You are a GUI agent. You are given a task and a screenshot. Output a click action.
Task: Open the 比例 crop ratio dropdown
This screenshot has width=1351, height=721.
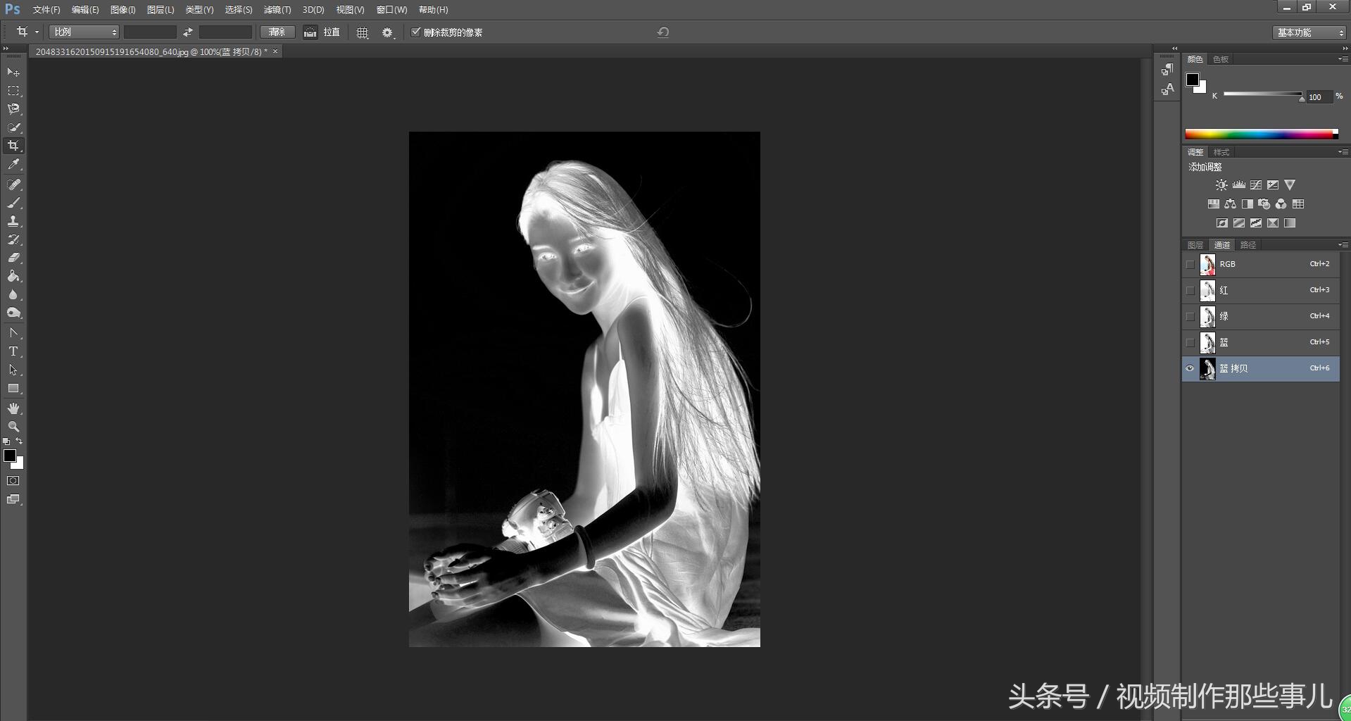[84, 32]
